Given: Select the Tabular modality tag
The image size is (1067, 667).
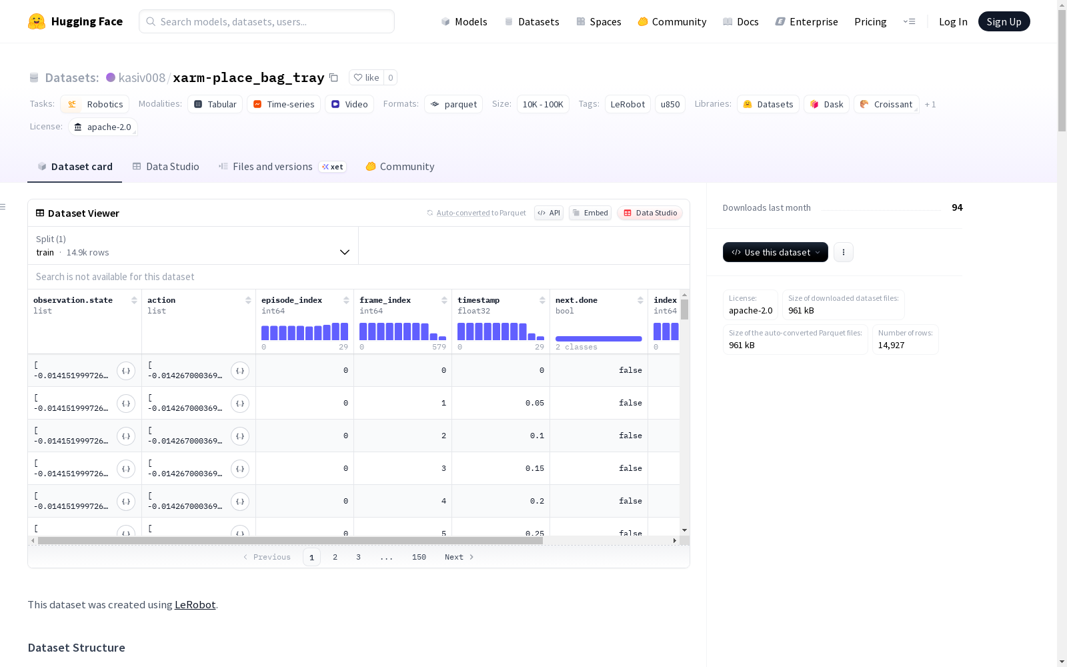Looking at the screenshot, I should click(215, 104).
